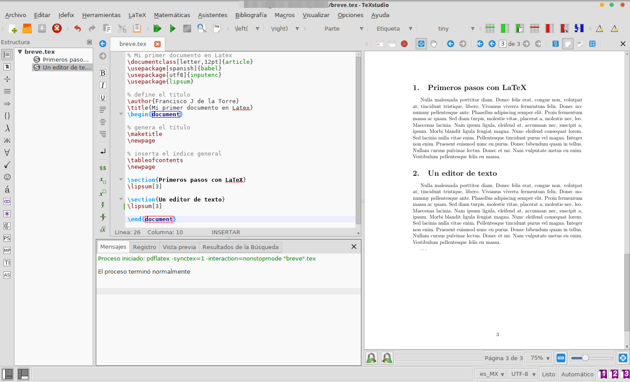Compile and view with the double green arrow
The image size is (630, 382).
coord(157,28)
